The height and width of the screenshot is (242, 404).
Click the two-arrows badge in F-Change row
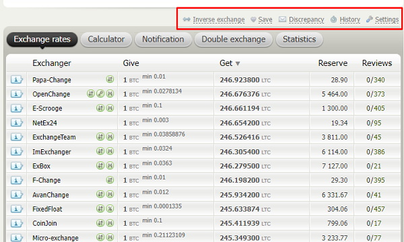tap(110, 179)
